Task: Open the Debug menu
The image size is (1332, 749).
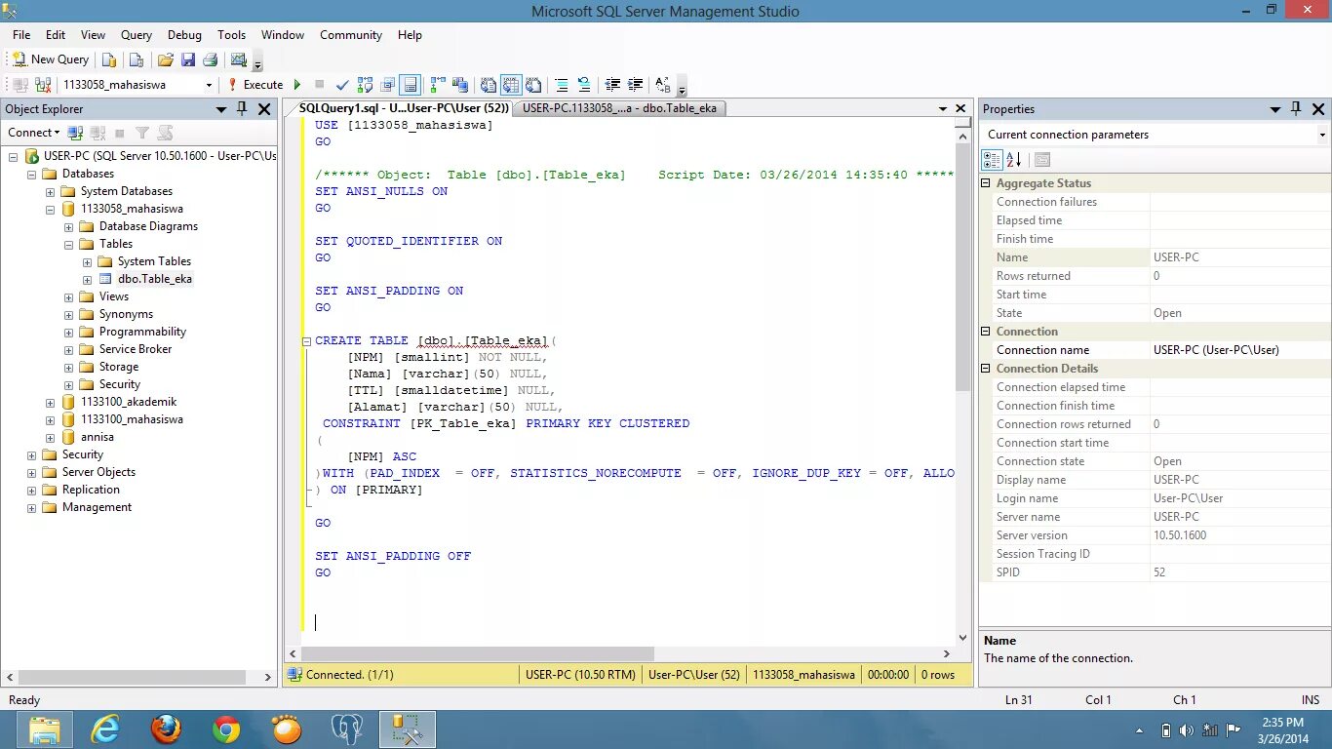Action: (x=184, y=35)
